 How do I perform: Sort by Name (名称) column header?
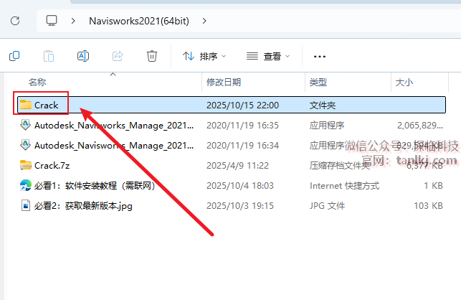37,82
